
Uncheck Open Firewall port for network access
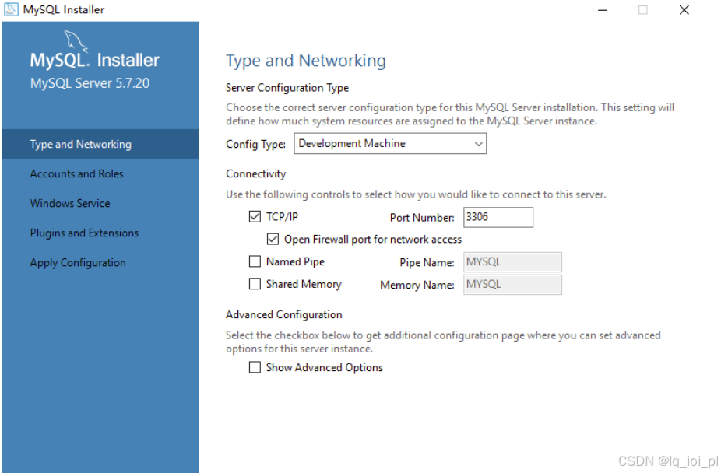pos(273,239)
